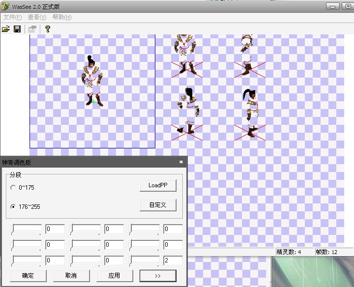The width and height of the screenshot is (354, 287).
Task: Click the first row left value field
Action: [55, 229]
